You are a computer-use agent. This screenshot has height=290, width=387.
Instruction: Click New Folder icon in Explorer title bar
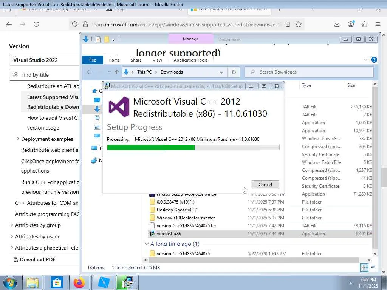106,39
